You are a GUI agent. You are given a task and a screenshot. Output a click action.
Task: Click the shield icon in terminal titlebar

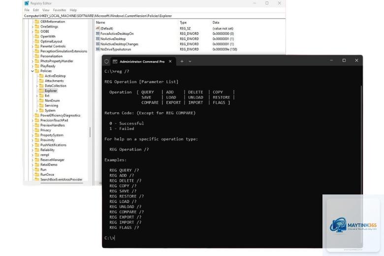[106, 62]
